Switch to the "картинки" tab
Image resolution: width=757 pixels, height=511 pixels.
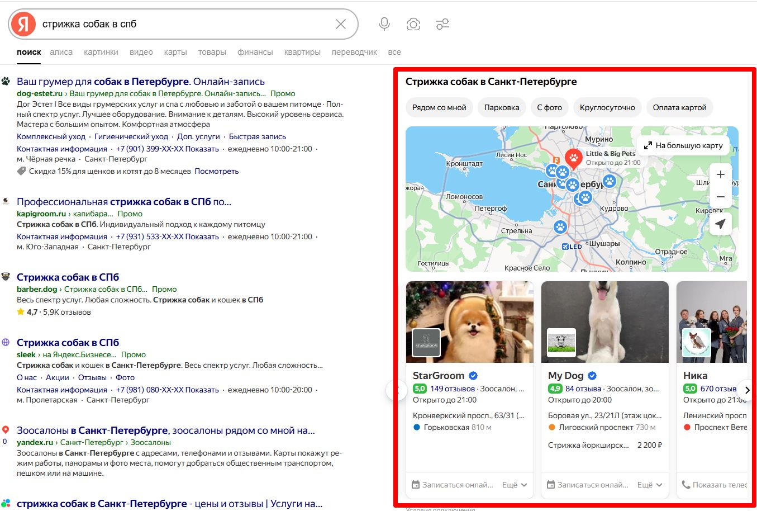coord(101,52)
